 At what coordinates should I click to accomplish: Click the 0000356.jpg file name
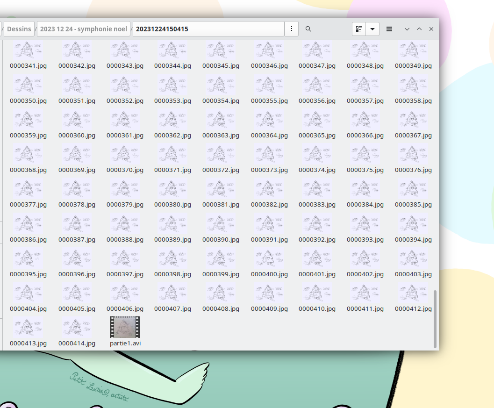tap(317, 100)
